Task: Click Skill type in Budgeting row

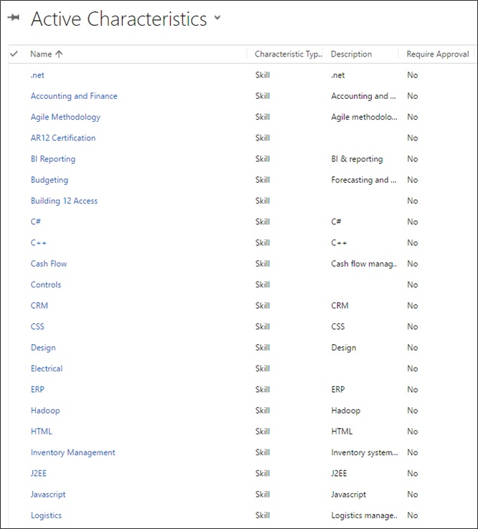Action: [263, 180]
